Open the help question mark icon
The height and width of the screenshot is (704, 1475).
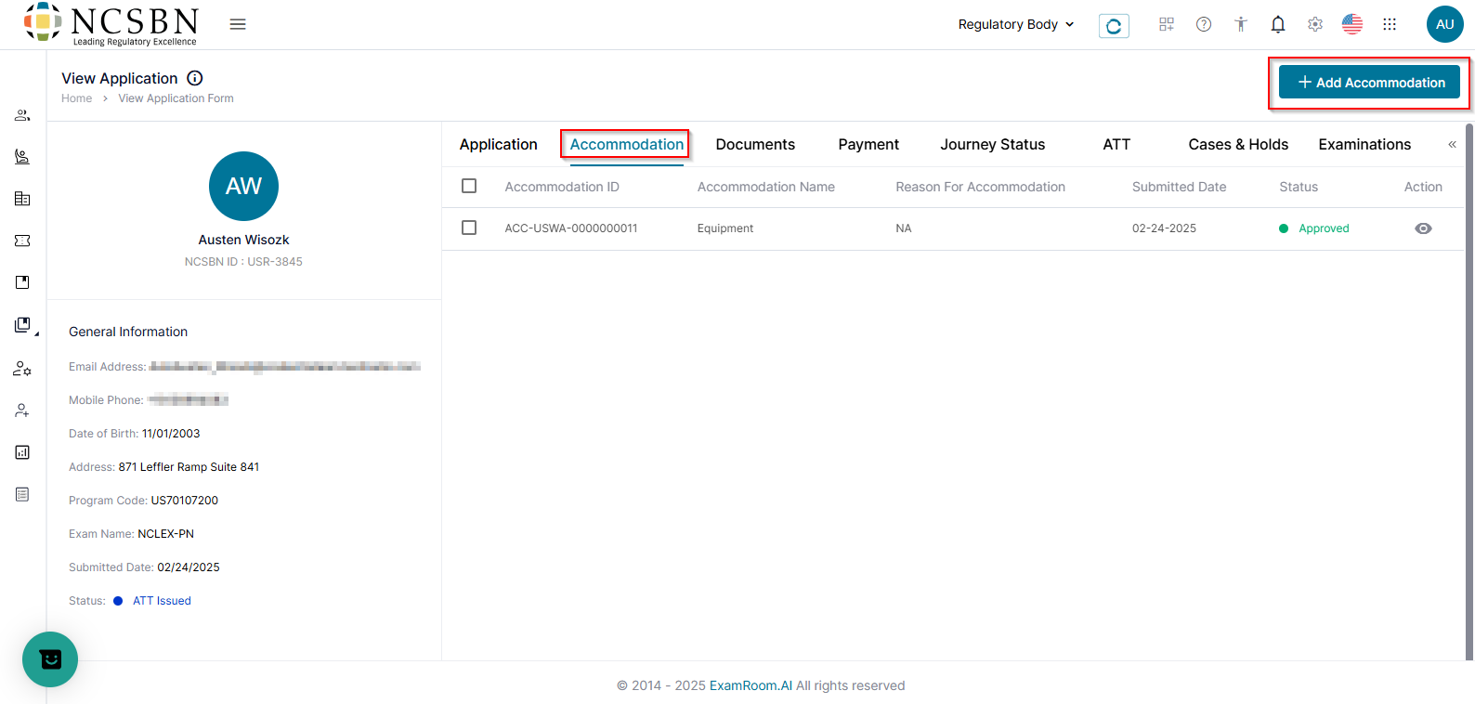coord(1204,24)
